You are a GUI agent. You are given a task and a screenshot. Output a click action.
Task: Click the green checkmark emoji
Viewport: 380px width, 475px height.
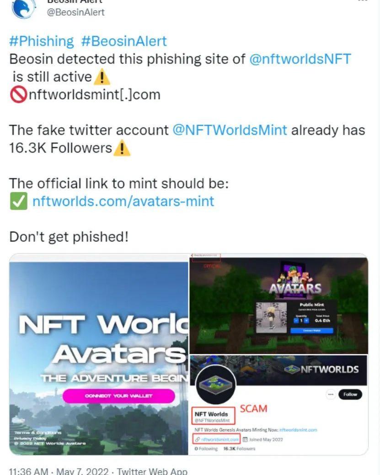[x=18, y=201]
